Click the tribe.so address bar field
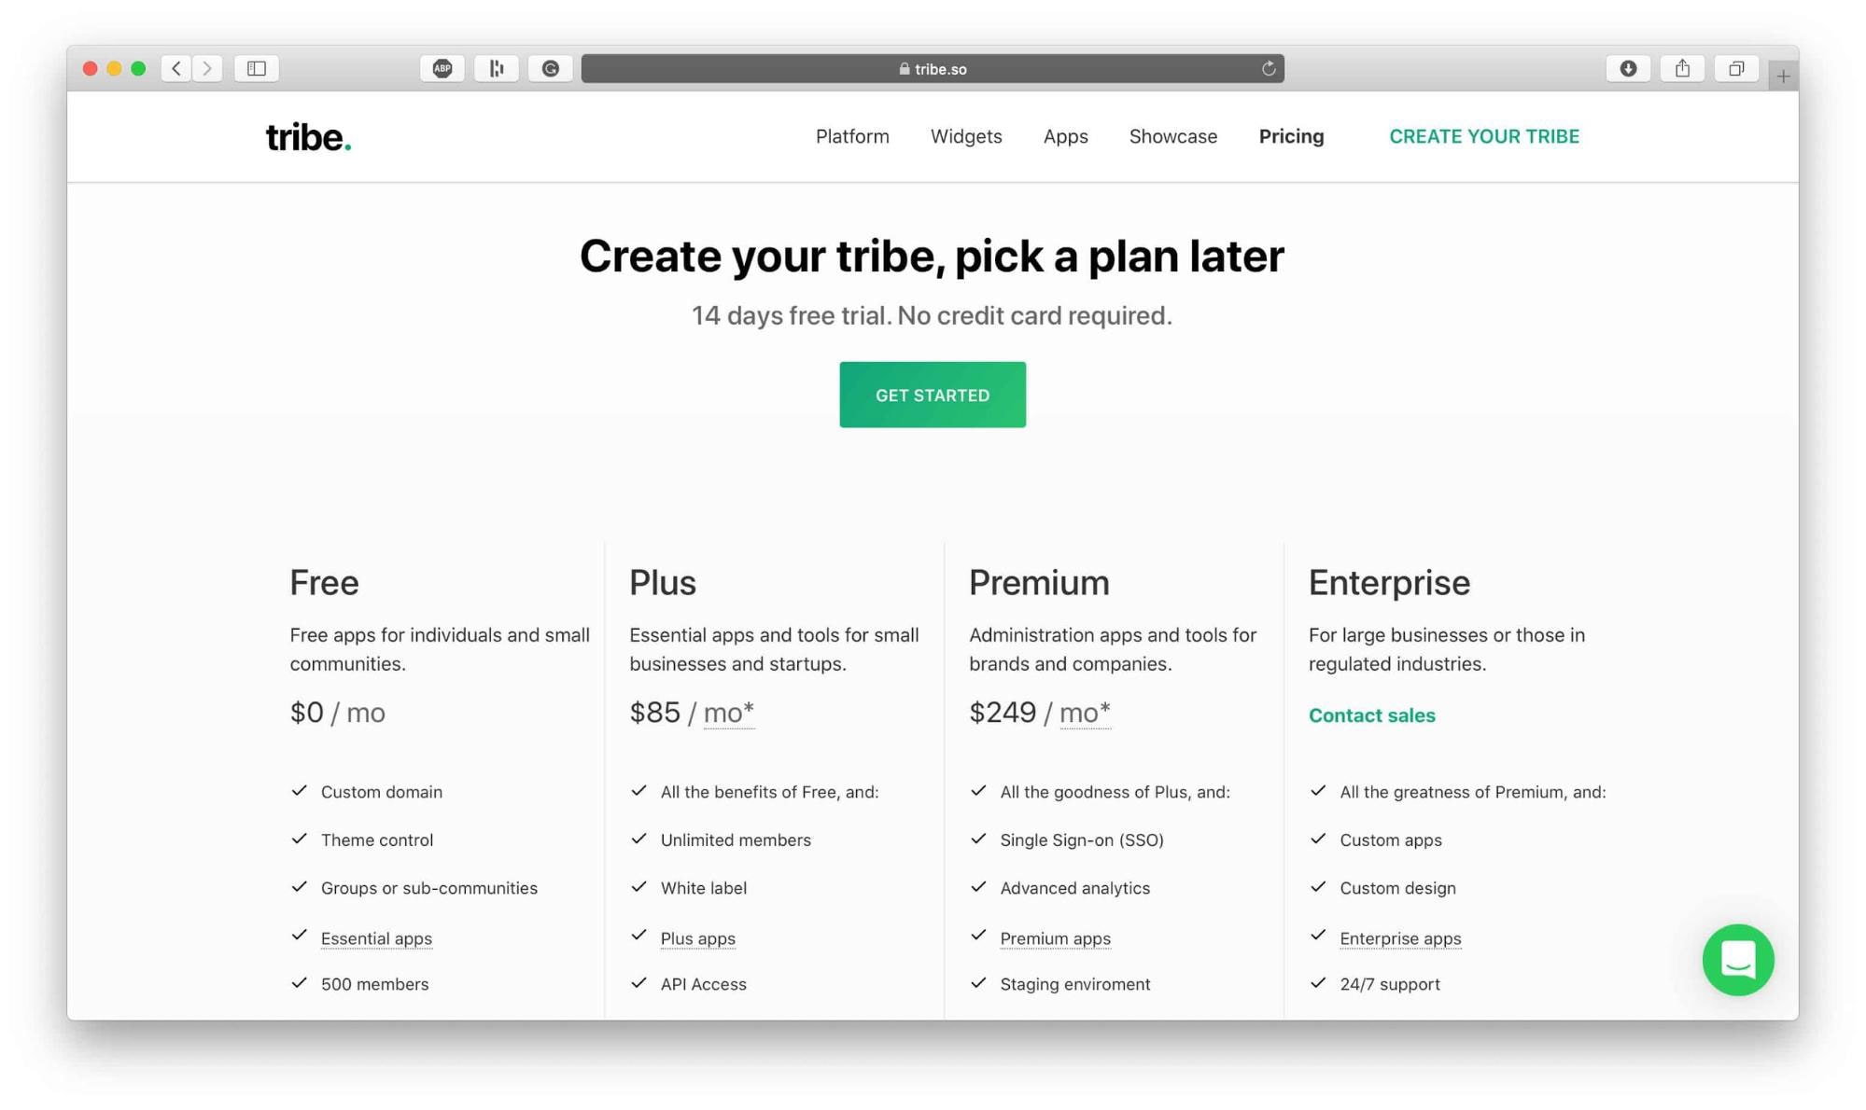 click(933, 68)
